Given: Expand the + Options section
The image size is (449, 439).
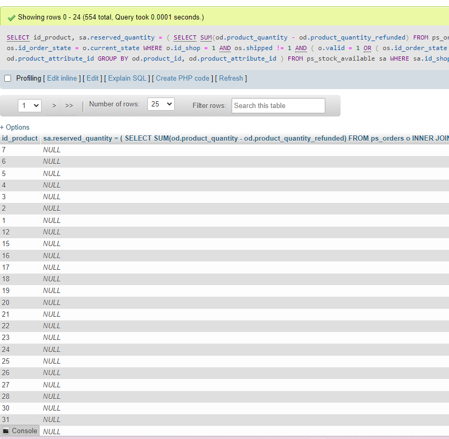Looking at the screenshot, I should point(15,128).
